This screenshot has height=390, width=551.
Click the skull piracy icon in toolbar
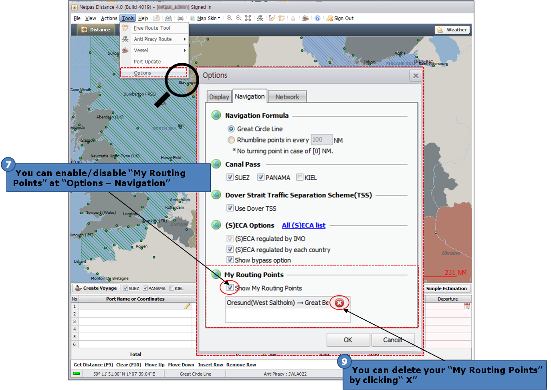pyautogui.click(x=260, y=18)
